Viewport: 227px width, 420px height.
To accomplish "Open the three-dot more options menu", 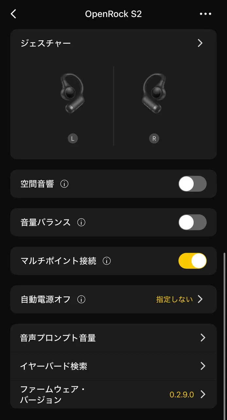I will pyautogui.click(x=205, y=14).
